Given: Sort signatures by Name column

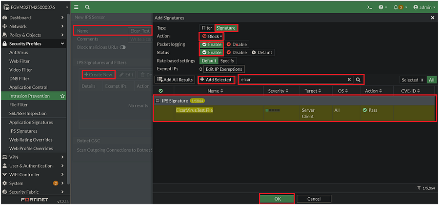Looking at the screenshot, I should pos(216,91).
